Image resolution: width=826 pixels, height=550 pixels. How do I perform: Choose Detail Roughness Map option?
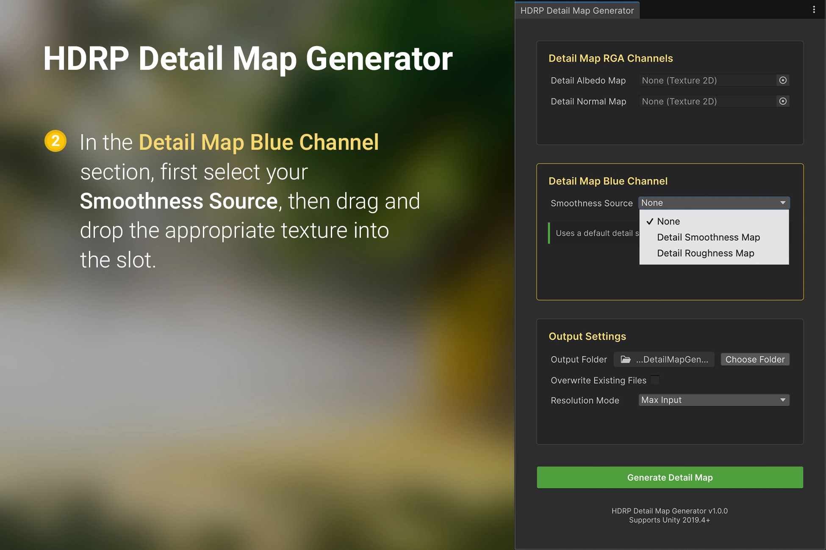coord(705,253)
